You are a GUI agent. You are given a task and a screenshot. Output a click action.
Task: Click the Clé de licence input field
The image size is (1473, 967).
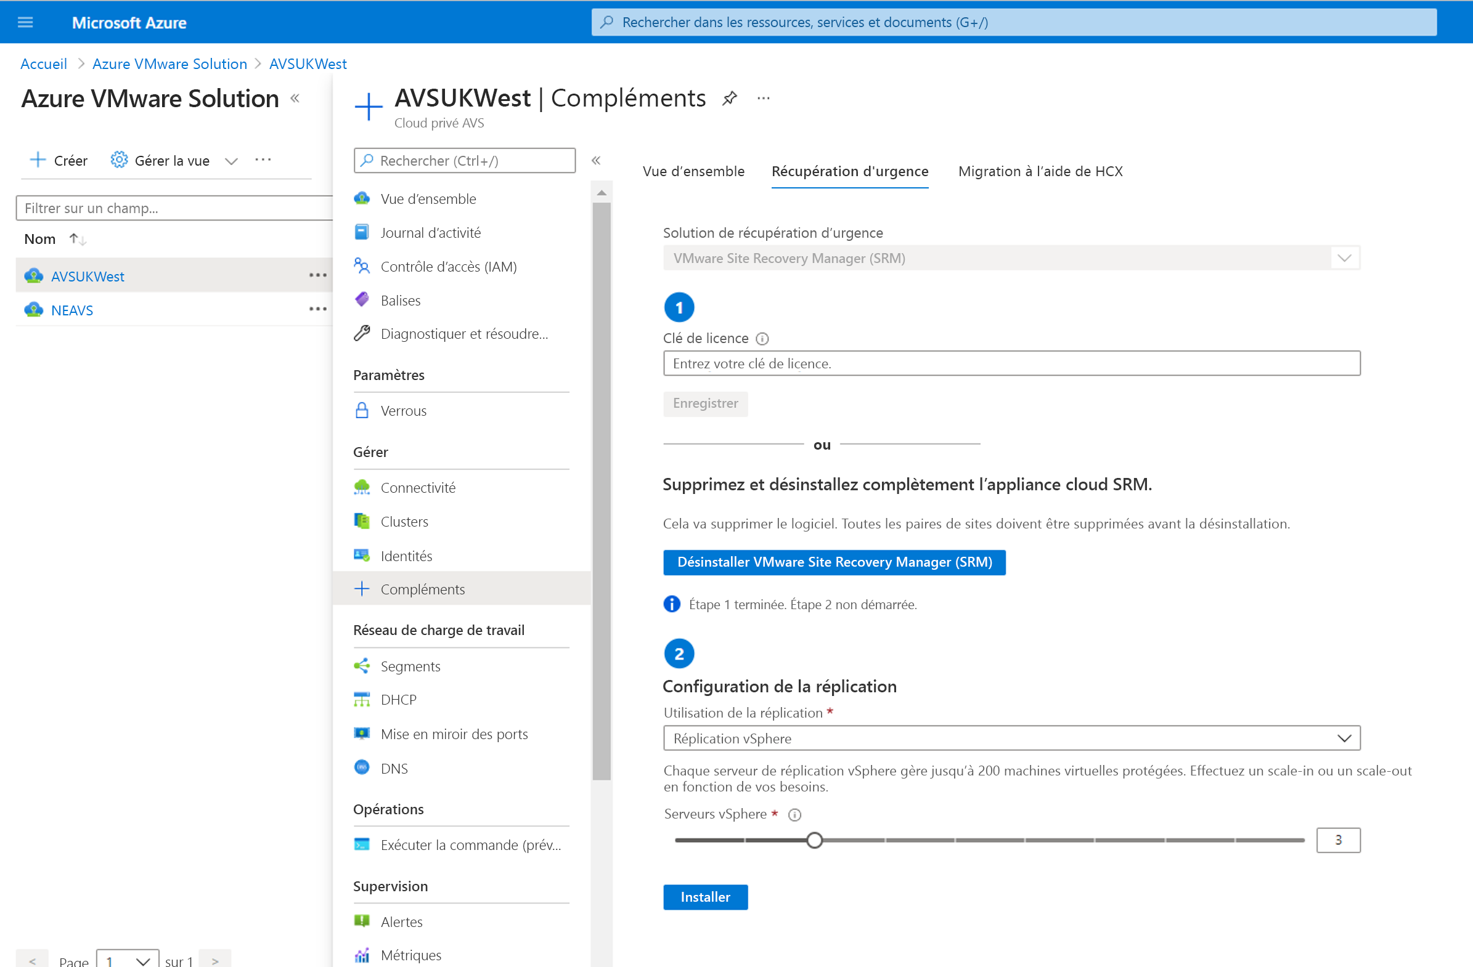(1012, 363)
